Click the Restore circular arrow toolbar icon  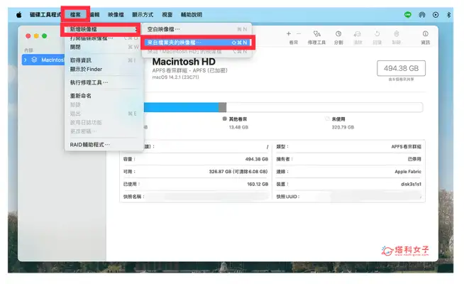coord(377,34)
